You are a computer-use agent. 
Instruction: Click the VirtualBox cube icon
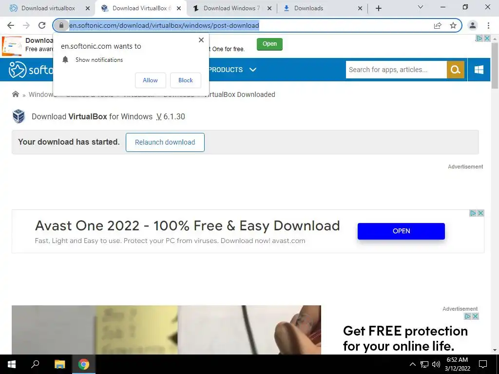[19, 116]
